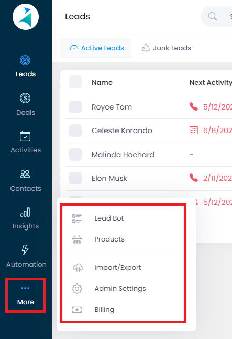Open the Automation lightning icon
232x339 pixels.
[x=25, y=250]
